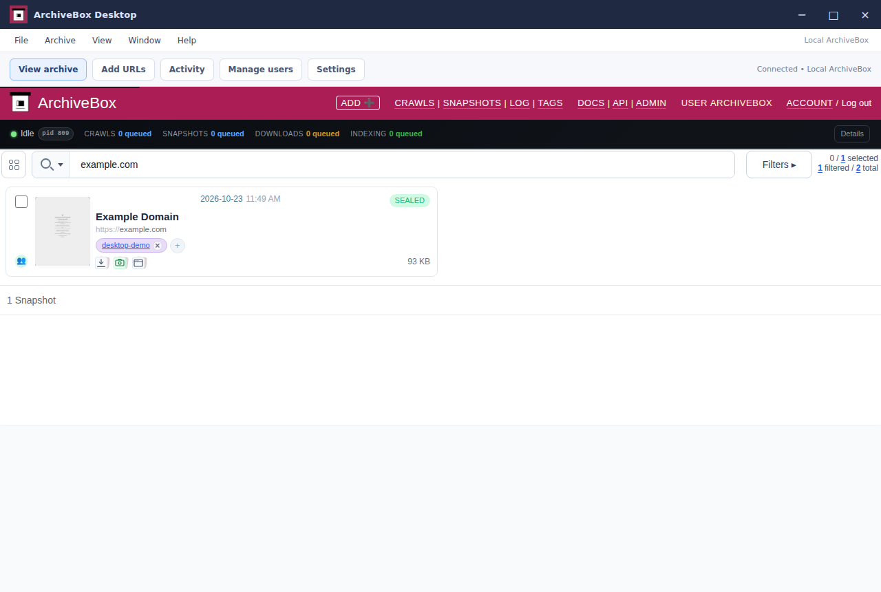Open the search mode dropdown arrow
881x592 pixels.
[61, 165]
